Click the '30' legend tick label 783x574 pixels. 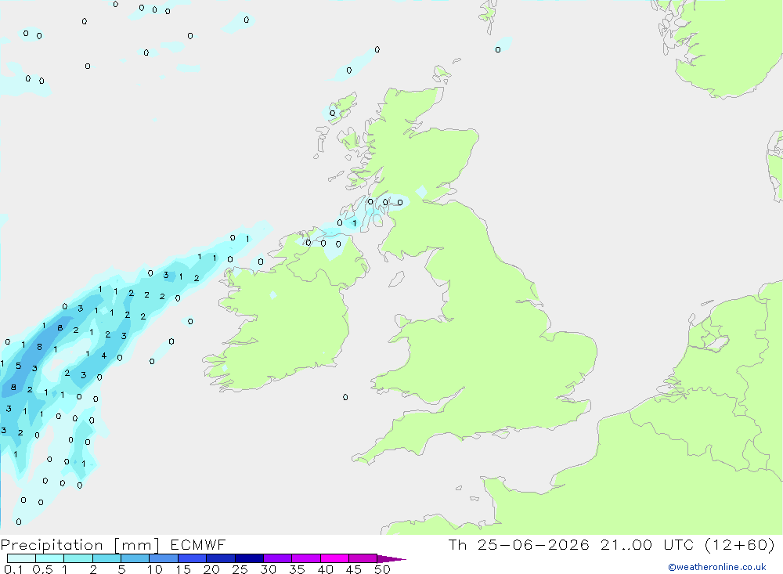268,569
